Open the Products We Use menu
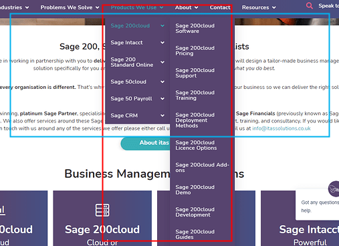339x246 pixels. (x=134, y=7)
